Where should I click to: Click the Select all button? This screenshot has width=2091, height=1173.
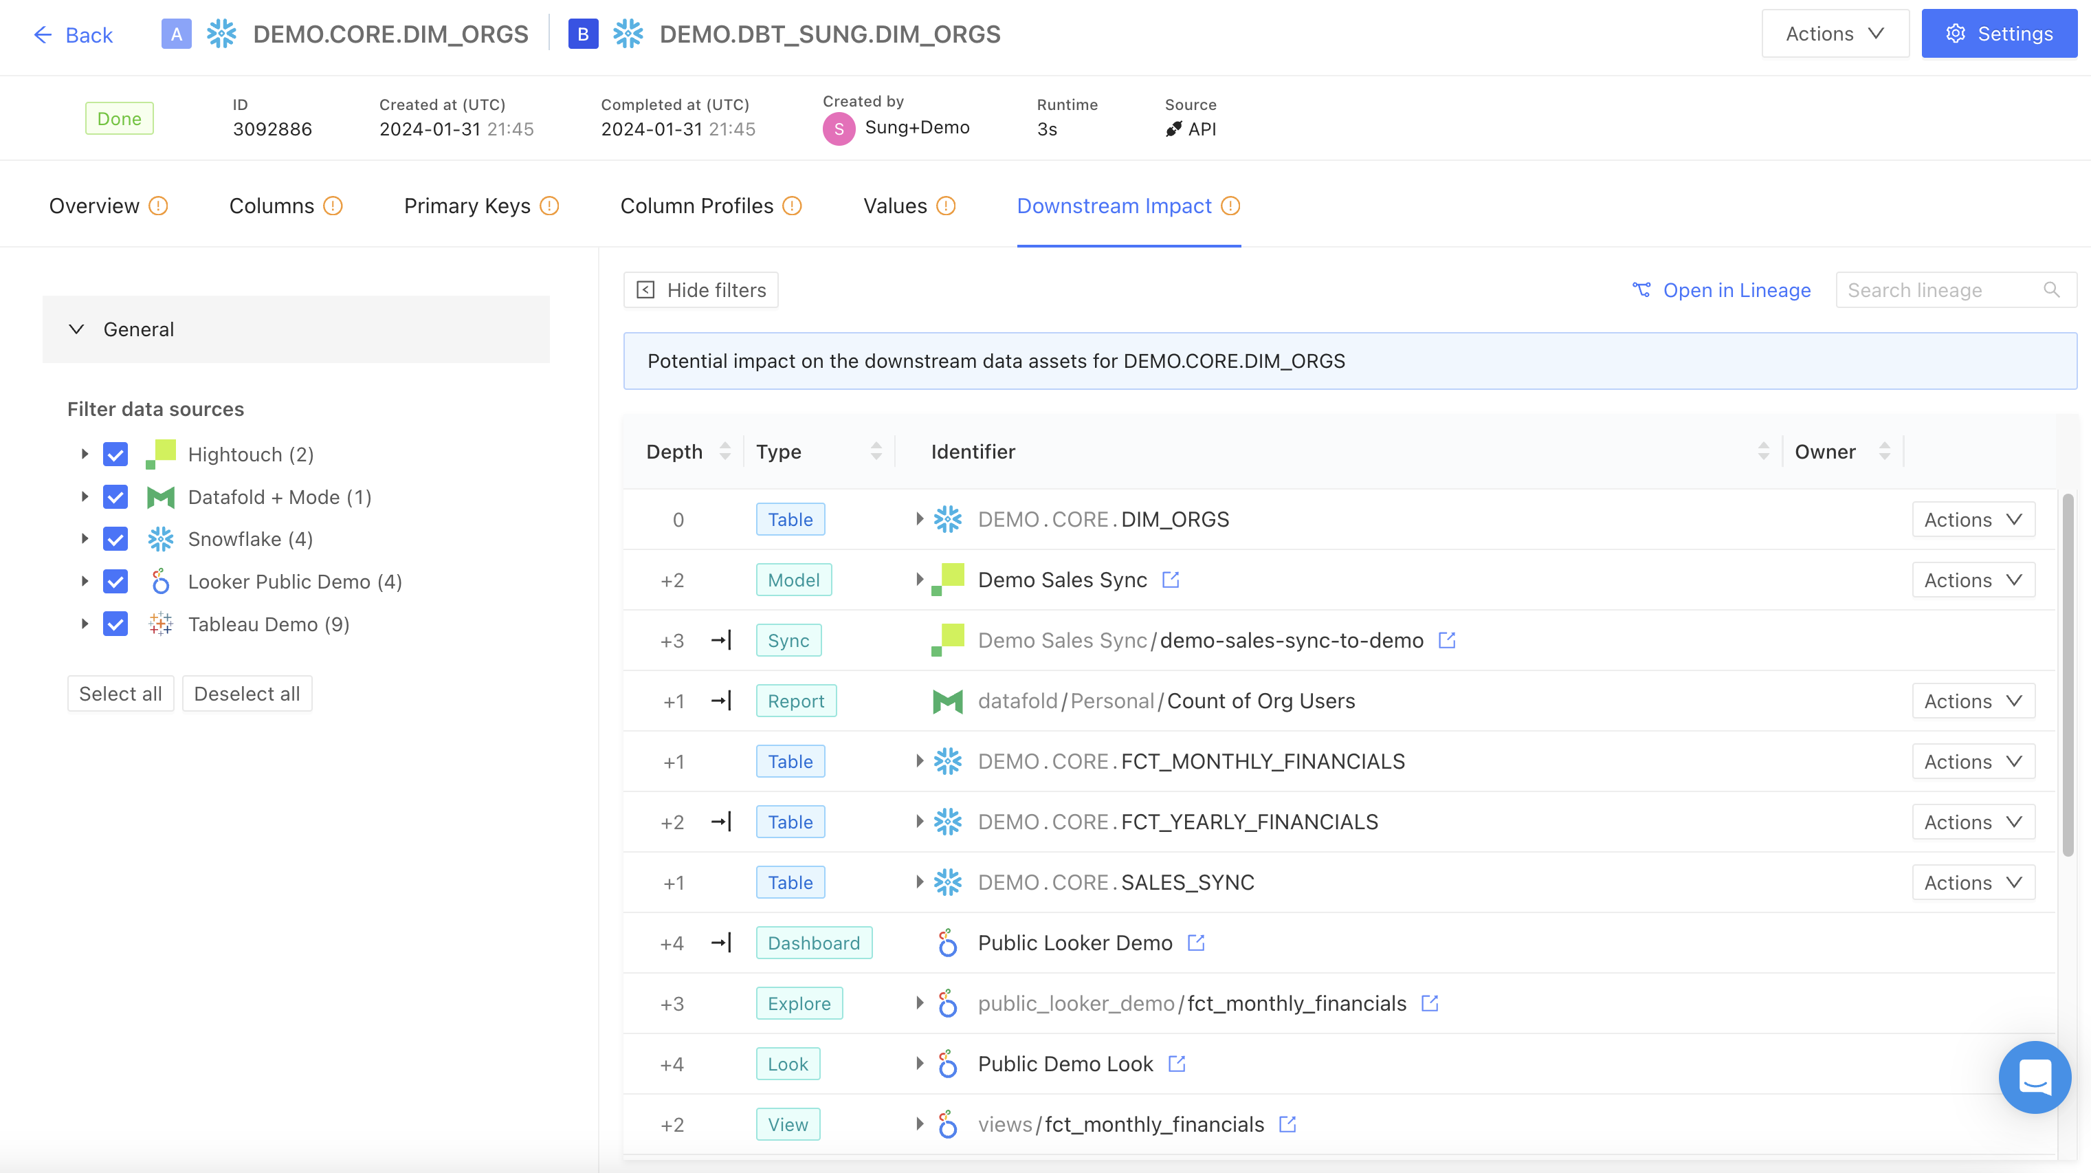(121, 694)
